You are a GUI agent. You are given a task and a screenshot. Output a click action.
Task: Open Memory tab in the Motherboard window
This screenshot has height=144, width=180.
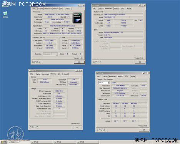coord(117,9)
